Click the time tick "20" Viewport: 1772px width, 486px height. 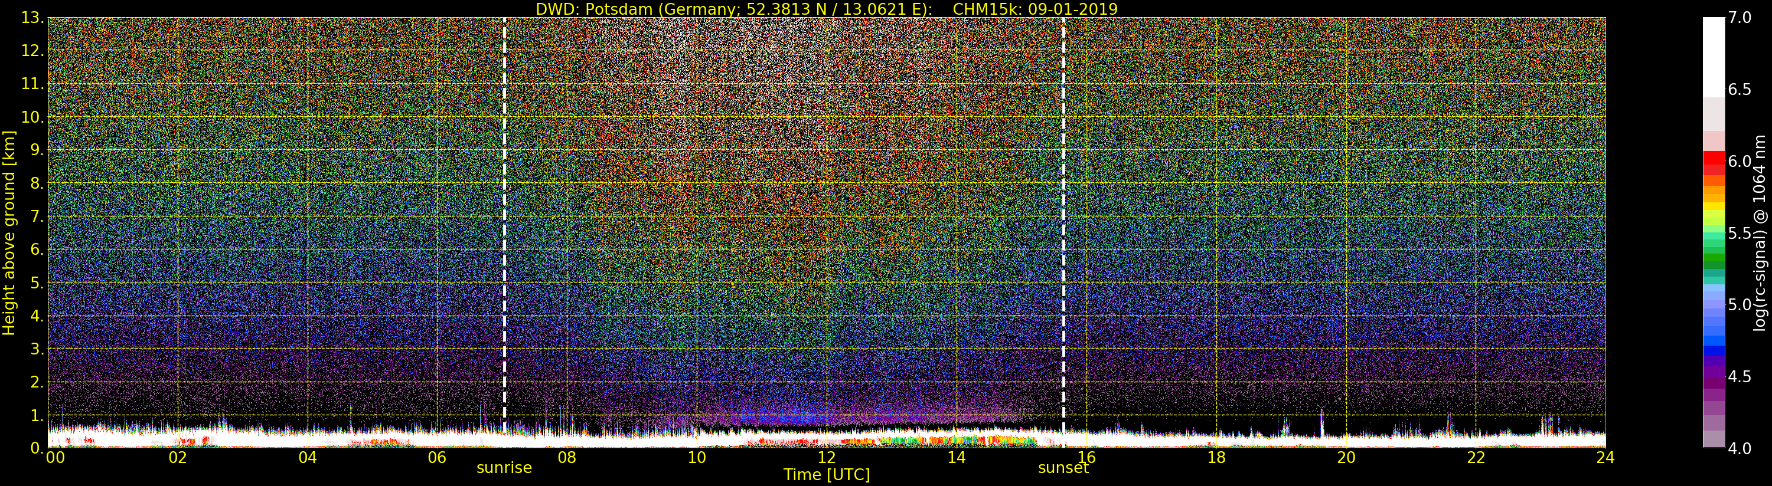point(1346,458)
